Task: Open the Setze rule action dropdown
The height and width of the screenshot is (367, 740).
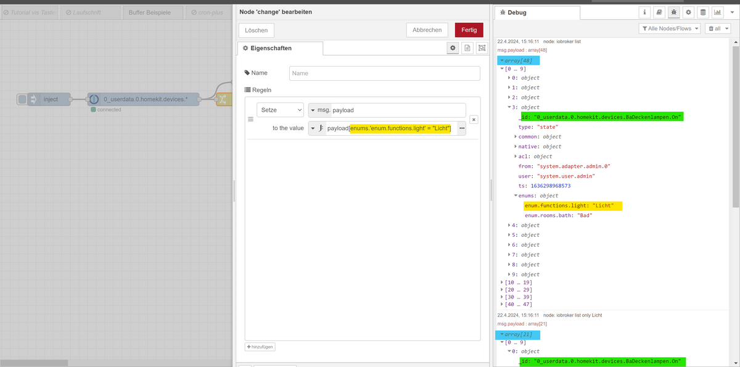Action: point(280,110)
